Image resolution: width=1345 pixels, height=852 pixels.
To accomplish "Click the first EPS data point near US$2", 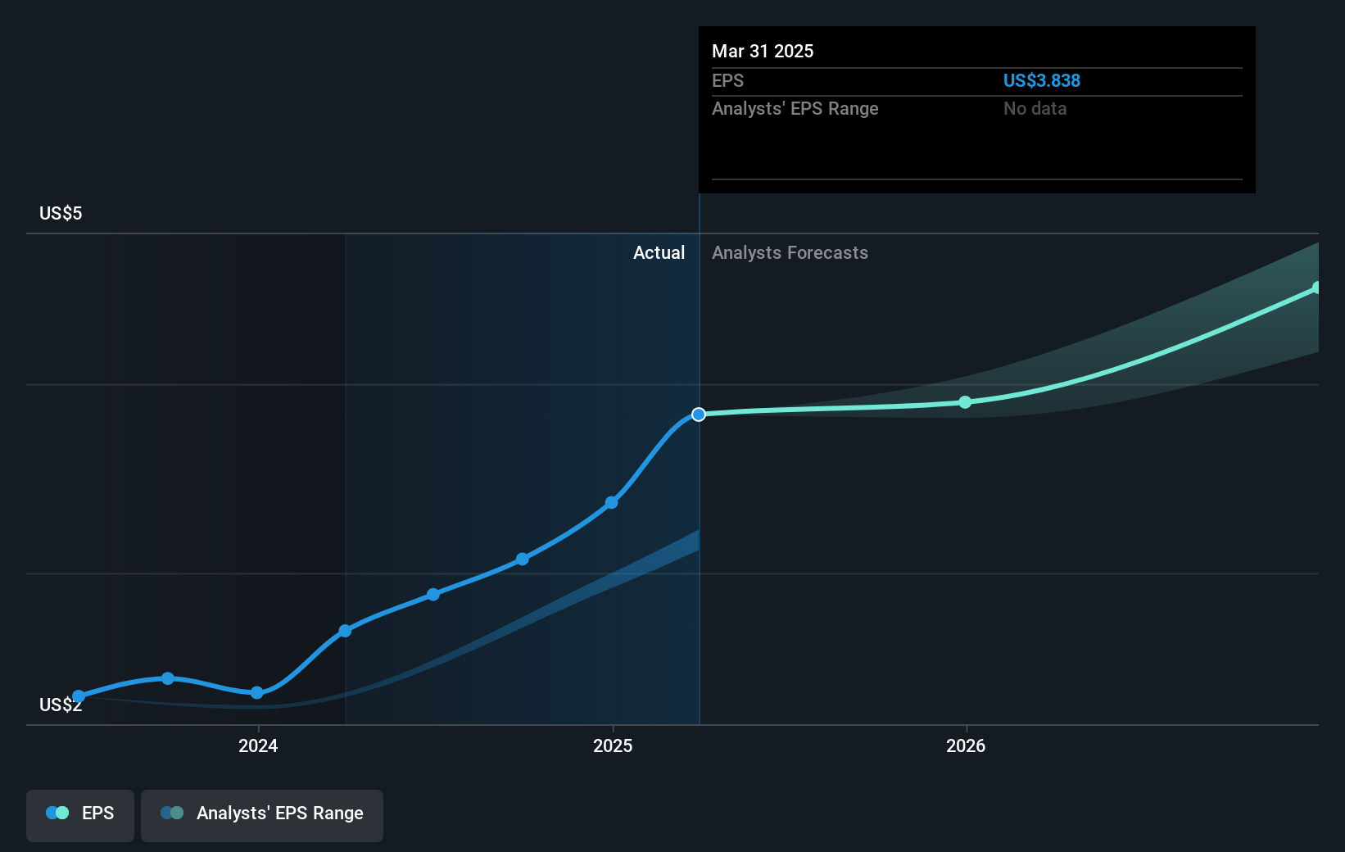I will point(79,696).
